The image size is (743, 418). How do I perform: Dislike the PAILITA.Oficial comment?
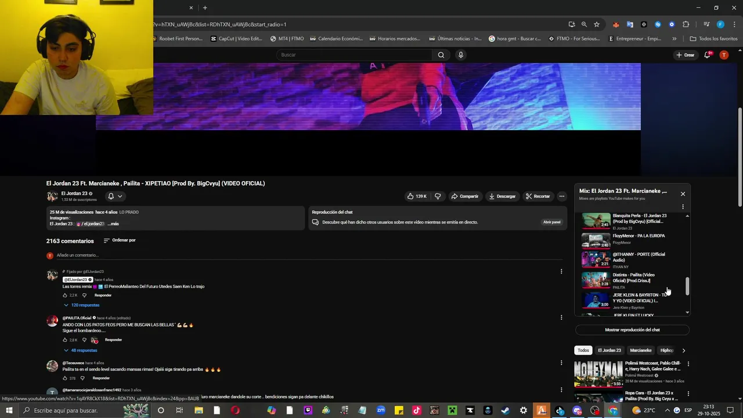(x=84, y=340)
